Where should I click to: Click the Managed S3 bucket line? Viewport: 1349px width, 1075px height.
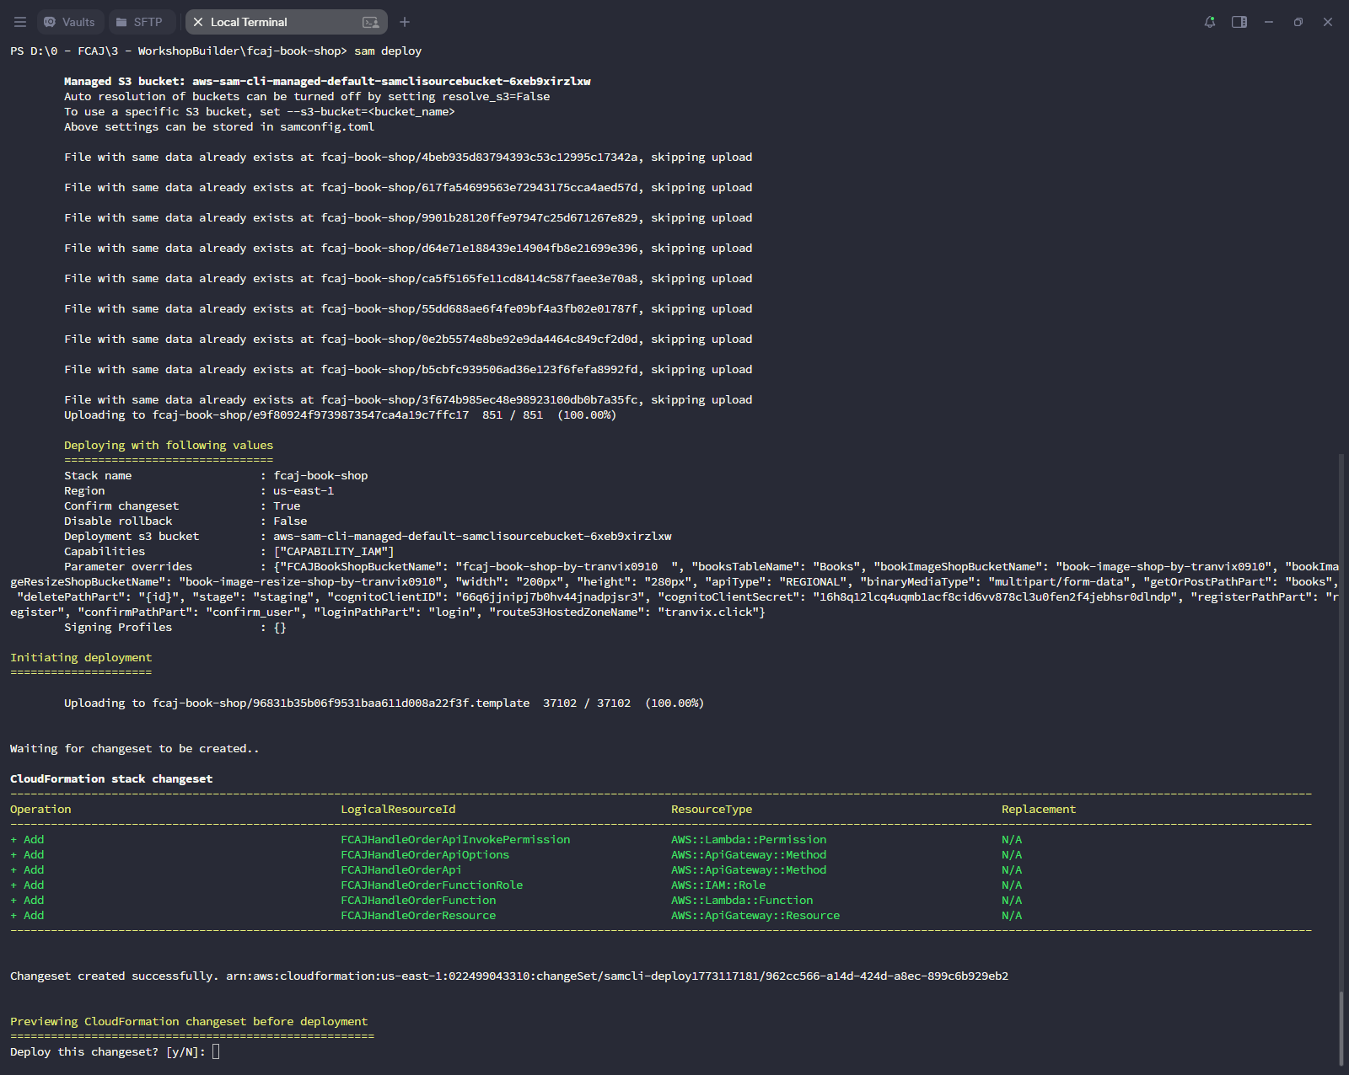click(327, 81)
